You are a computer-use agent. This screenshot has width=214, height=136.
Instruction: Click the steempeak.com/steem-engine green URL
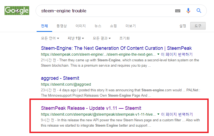[98, 54]
